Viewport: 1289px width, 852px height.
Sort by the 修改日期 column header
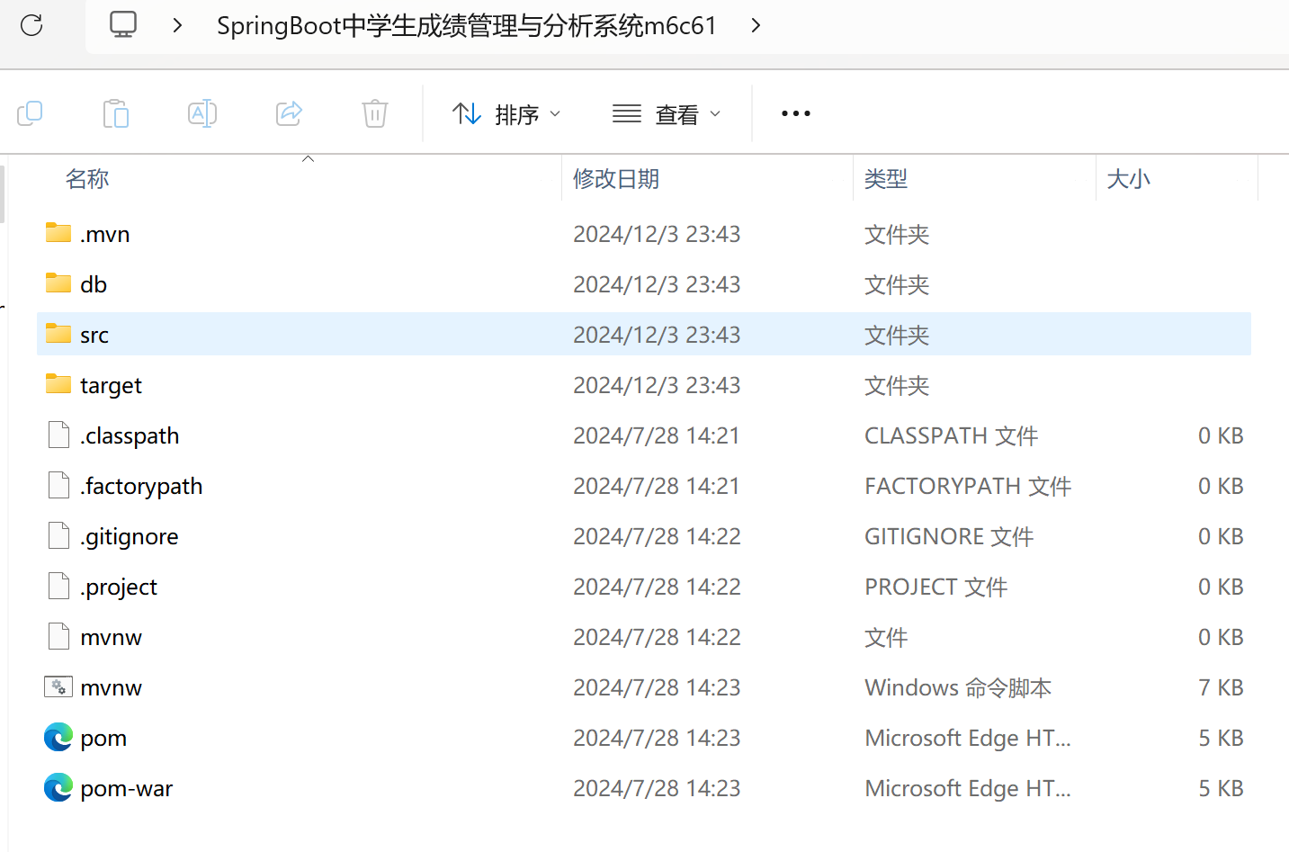(616, 178)
